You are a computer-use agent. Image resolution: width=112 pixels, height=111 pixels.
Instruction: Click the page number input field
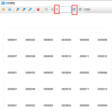point(63,10)
